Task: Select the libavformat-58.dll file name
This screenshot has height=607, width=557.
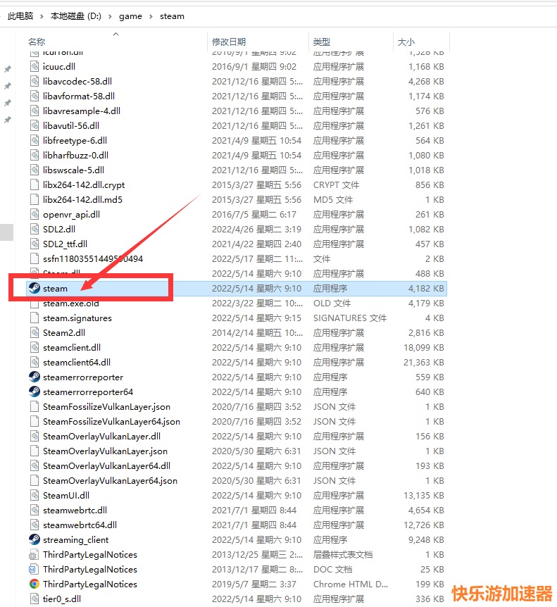Action: [79, 96]
